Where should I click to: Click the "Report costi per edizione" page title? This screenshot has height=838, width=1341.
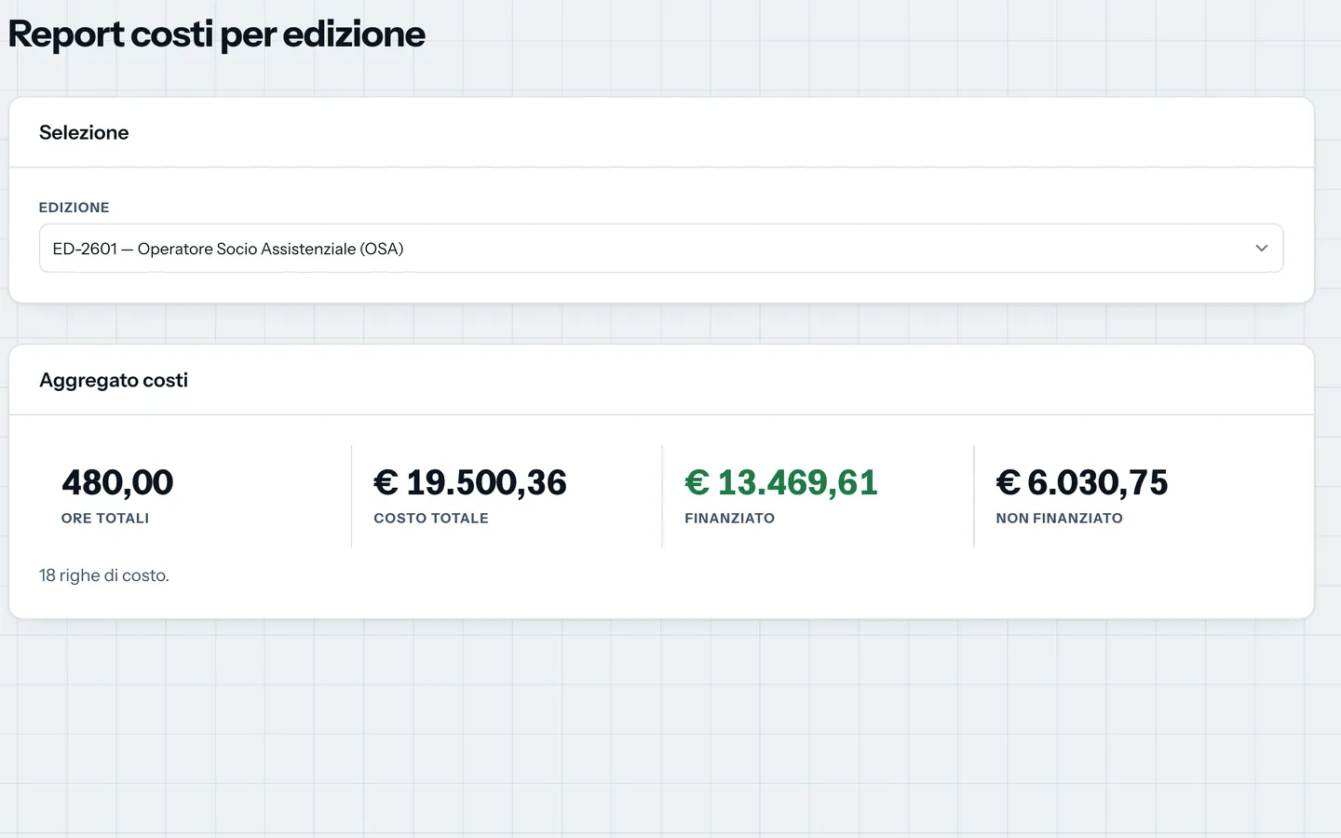click(216, 34)
